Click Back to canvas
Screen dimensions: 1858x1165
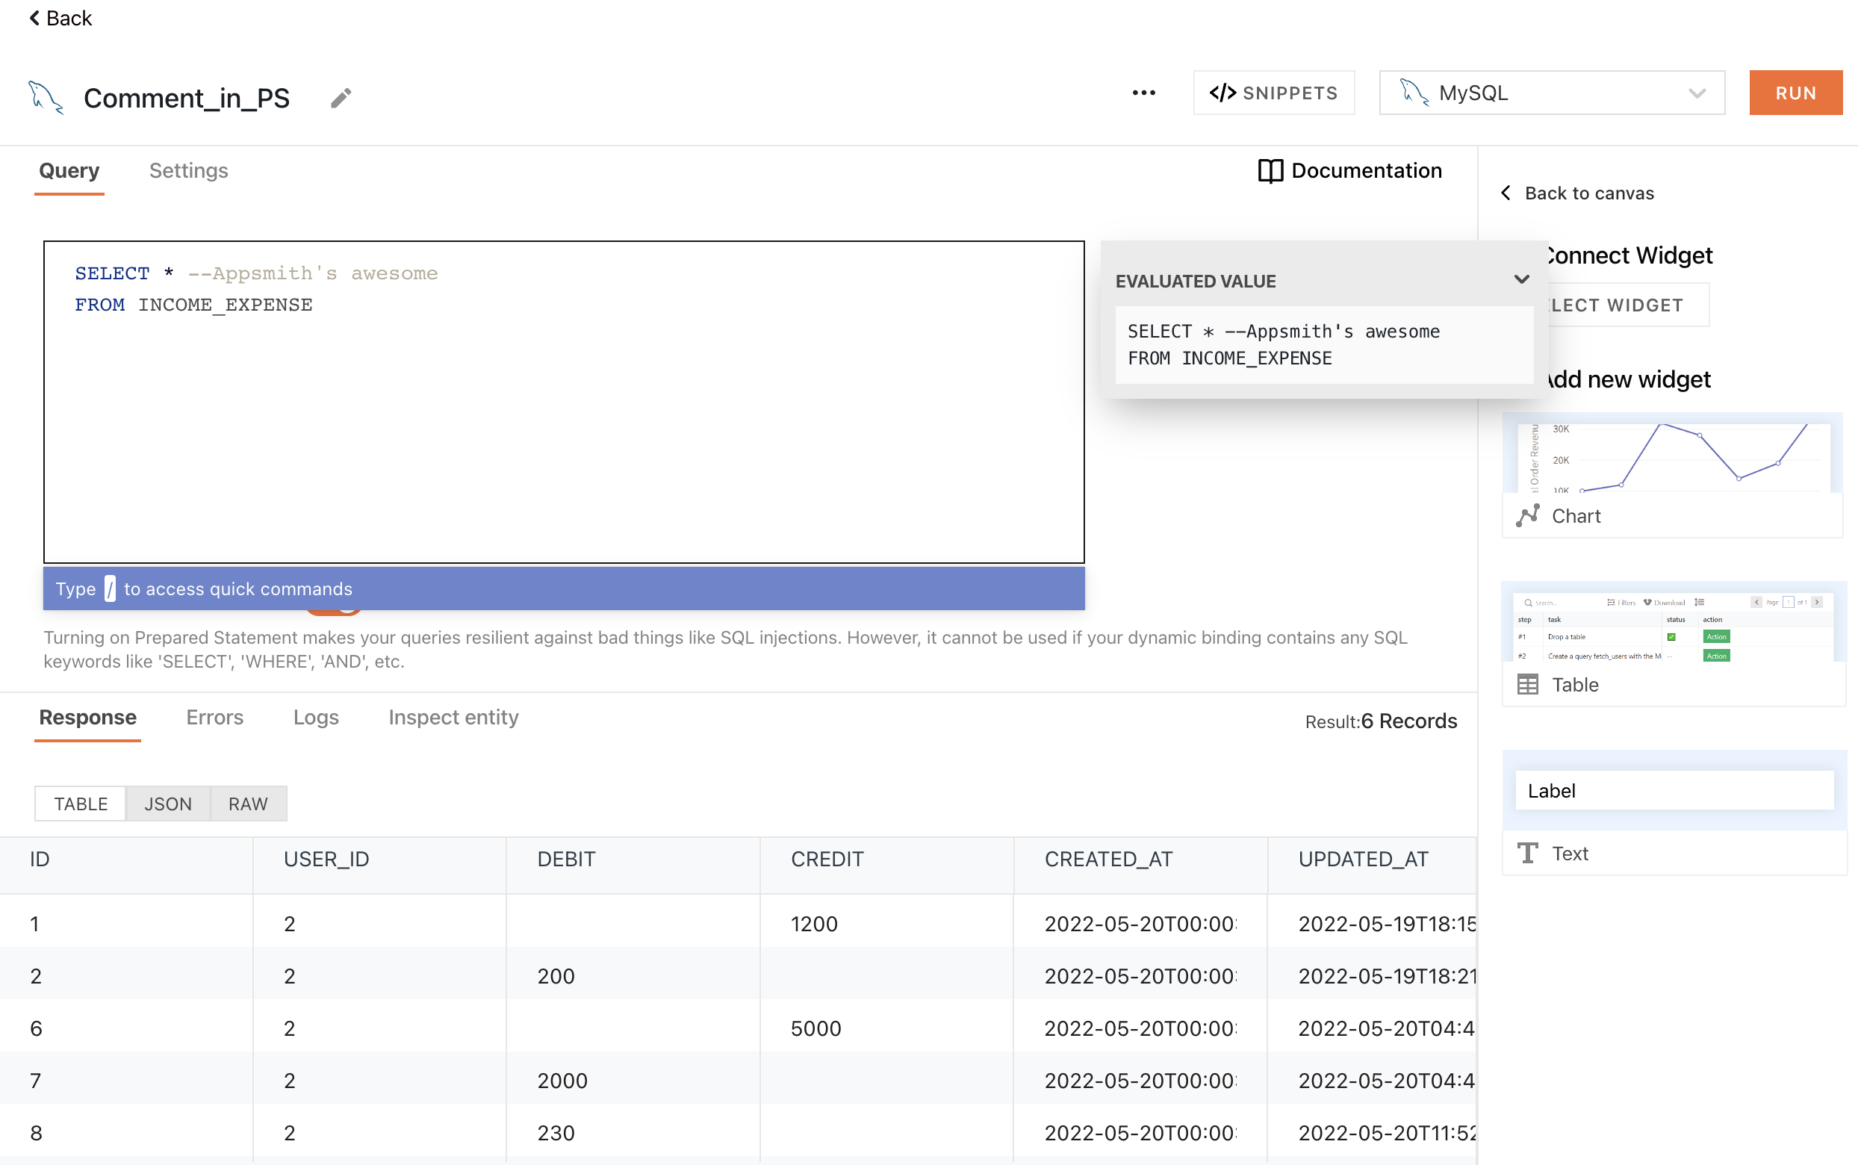point(1578,193)
